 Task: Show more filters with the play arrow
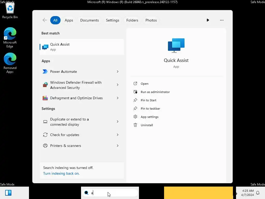(208, 20)
